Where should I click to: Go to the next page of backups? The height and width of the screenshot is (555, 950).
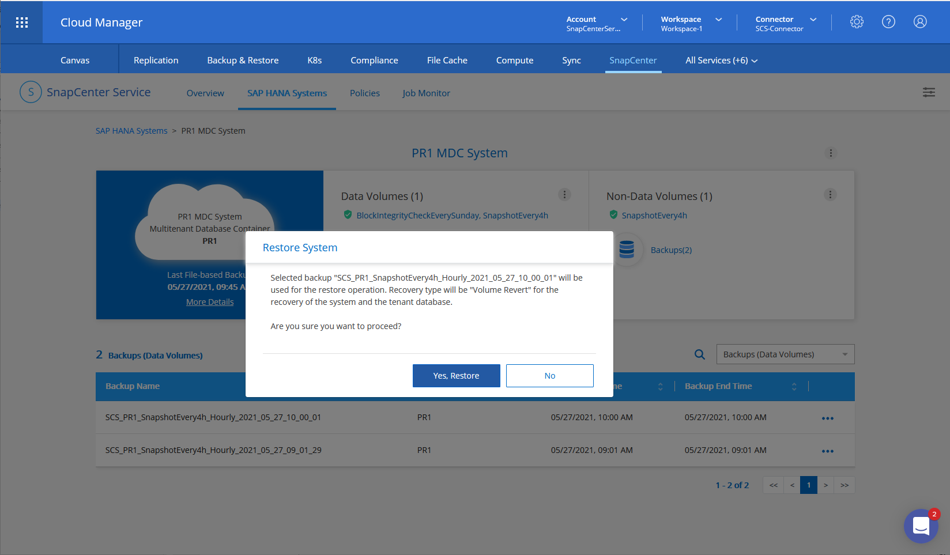pyautogui.click(x=825, y=485)
